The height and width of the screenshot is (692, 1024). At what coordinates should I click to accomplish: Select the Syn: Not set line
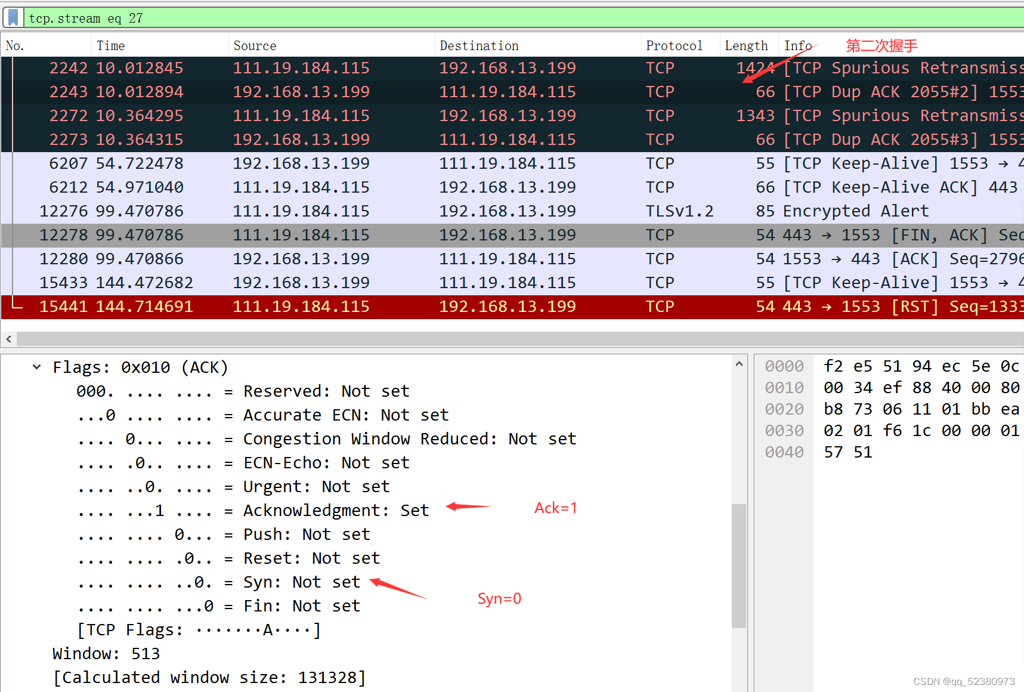pos(218,582)
